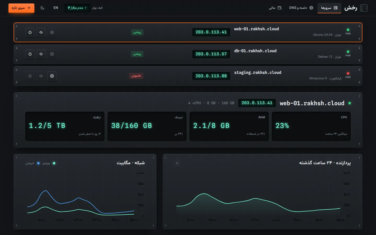Create a new server with سرور تازه button
Viewport: 376px width, 235px height.
[x=21, y=8]
